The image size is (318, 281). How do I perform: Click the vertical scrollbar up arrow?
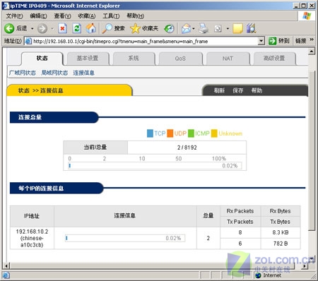click(x=312, y=52)
